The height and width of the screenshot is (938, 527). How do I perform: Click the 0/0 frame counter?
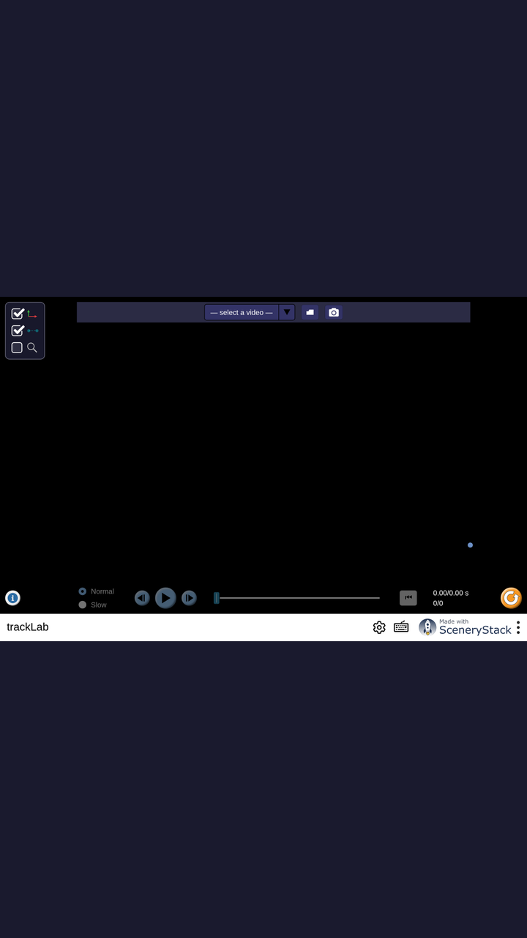pyautogui.click(x=438, y=603)
